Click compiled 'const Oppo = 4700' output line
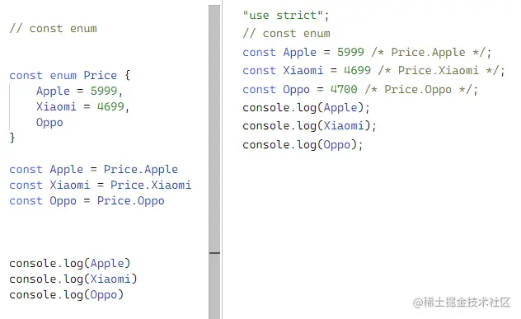The image size is (521, 319). [x=360, y=90]
